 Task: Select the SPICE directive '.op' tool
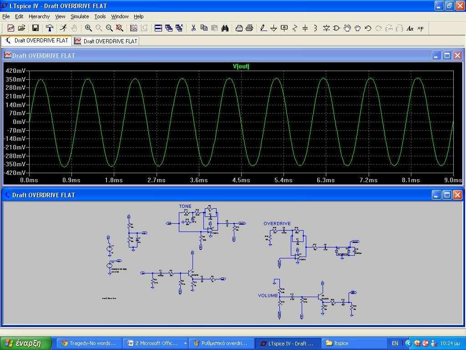coord(420,28)
